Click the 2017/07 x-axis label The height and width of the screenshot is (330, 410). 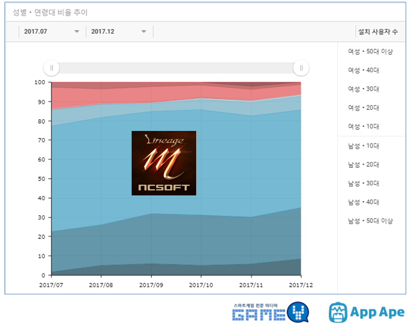tap(51, 285)
